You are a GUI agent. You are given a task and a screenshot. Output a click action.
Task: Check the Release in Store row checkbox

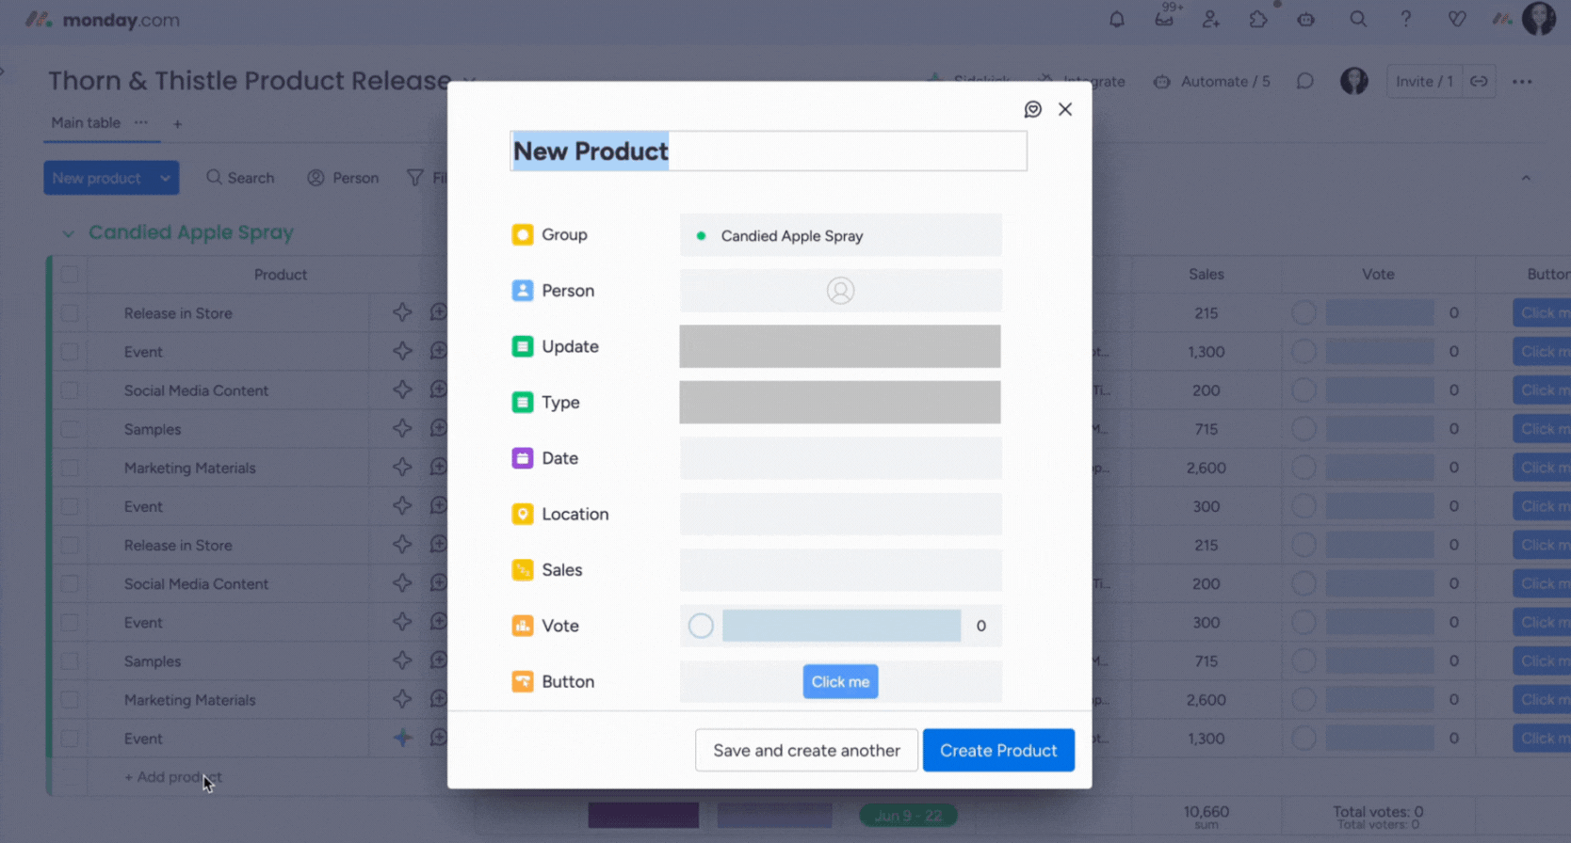click(70, 313)
